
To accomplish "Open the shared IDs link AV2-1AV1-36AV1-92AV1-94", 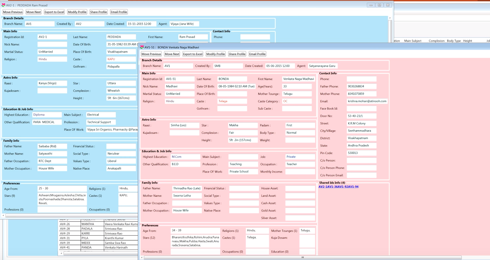I will click(x=338, y=187).
